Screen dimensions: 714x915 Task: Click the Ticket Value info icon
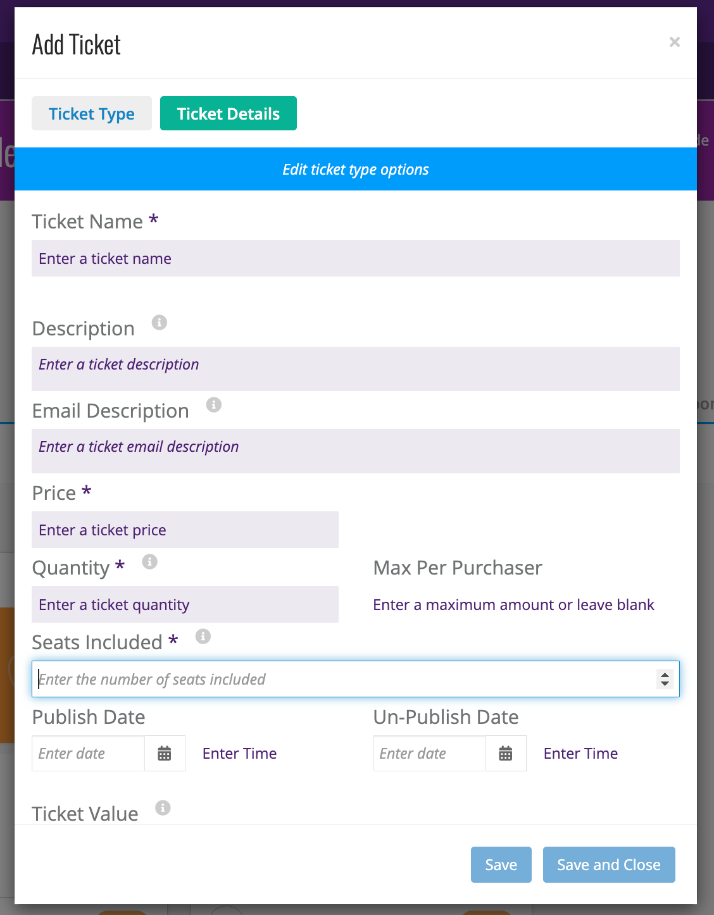point(163,808)
